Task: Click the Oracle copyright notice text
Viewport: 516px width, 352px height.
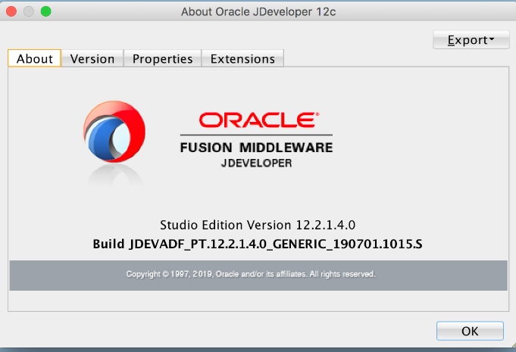Action: (x=251, y=274)
